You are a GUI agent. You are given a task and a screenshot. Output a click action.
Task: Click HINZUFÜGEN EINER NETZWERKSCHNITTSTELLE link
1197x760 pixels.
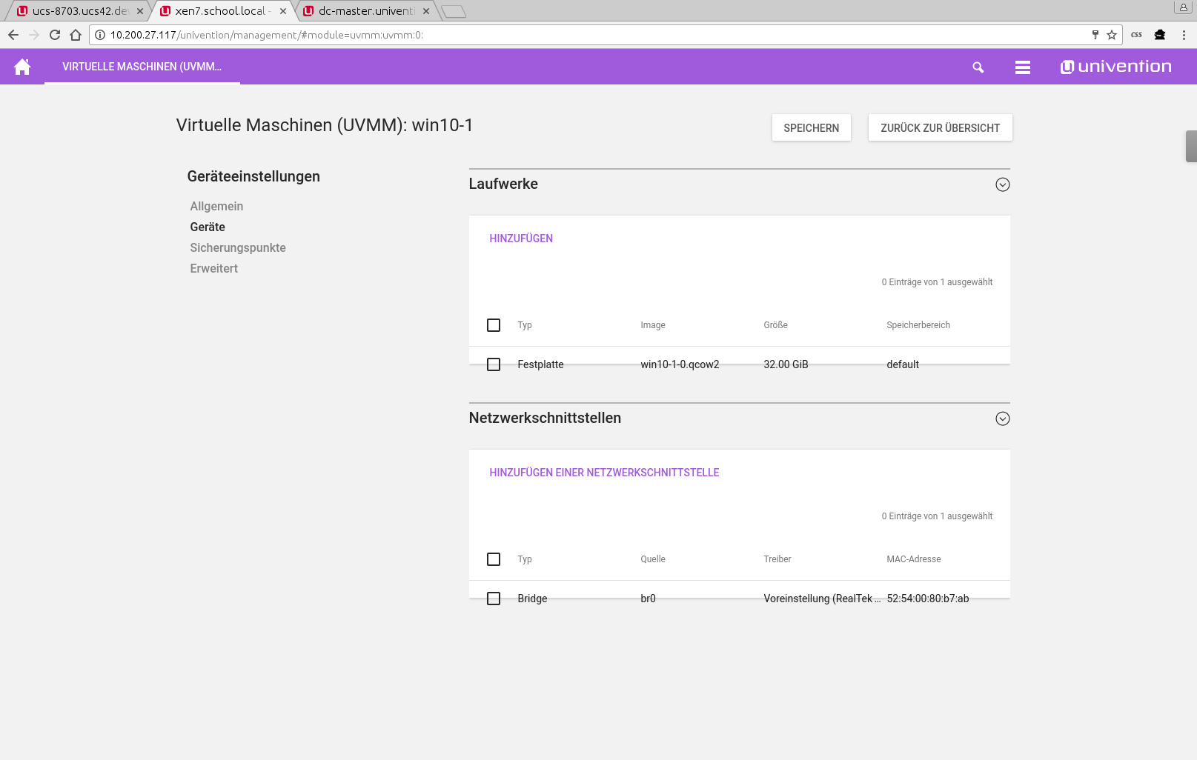[x=604, y=473]
